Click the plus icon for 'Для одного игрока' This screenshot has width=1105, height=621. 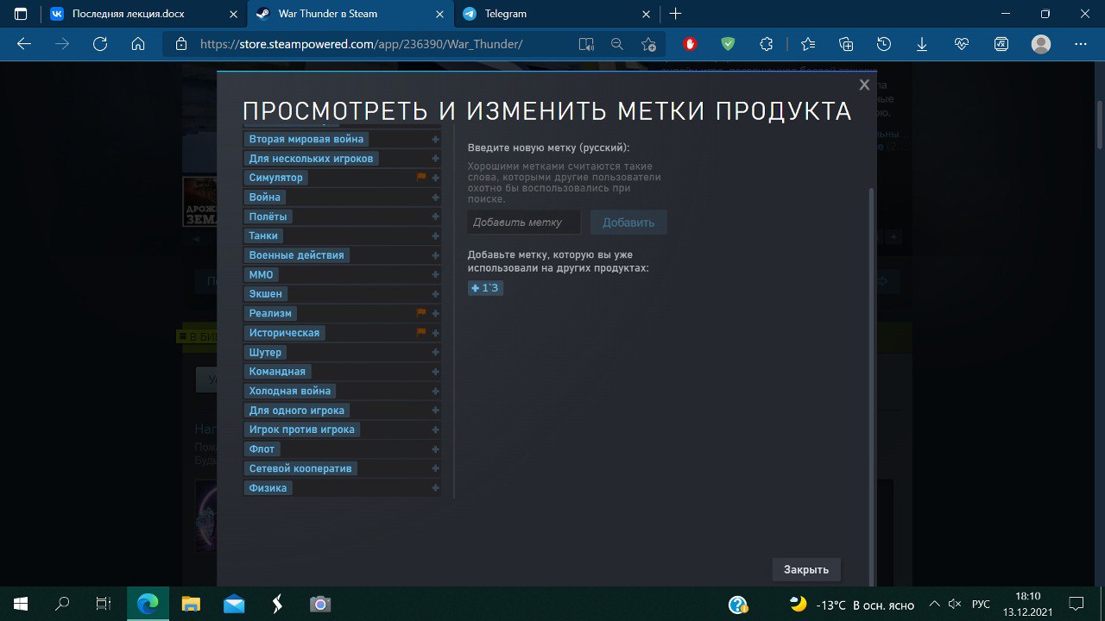[x=436, y=411]
